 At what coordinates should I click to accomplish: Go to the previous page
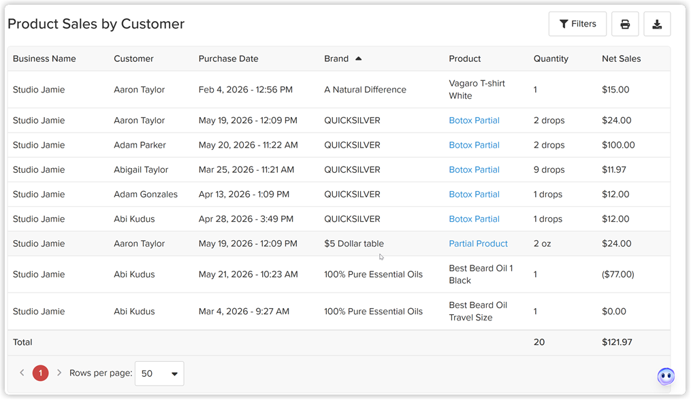[x=22, y=373]
